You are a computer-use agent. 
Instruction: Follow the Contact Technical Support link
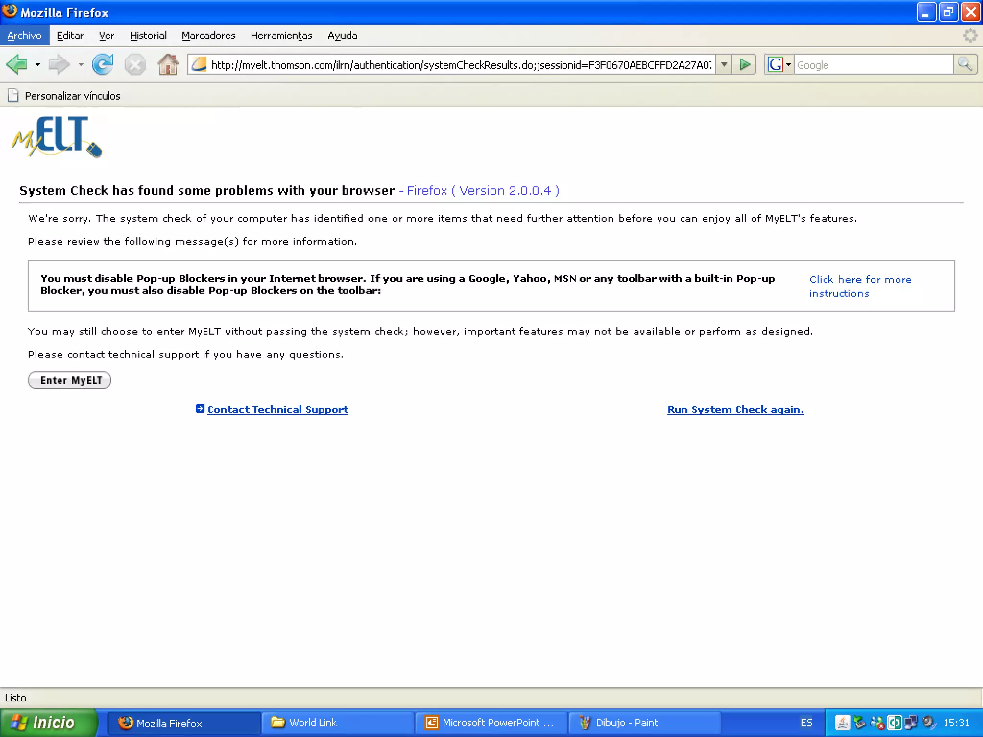(x=277, y=409)
